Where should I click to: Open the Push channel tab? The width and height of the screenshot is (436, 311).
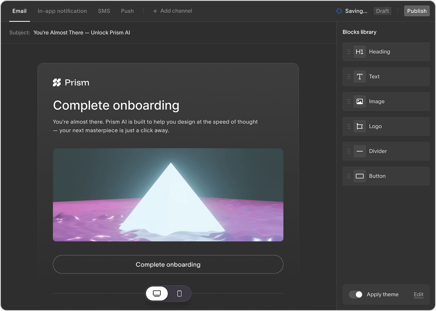[128, 11]
